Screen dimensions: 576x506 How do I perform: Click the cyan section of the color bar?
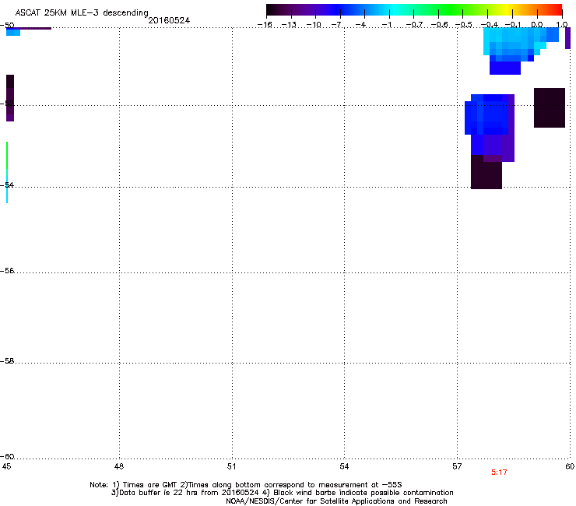[395, 9]
